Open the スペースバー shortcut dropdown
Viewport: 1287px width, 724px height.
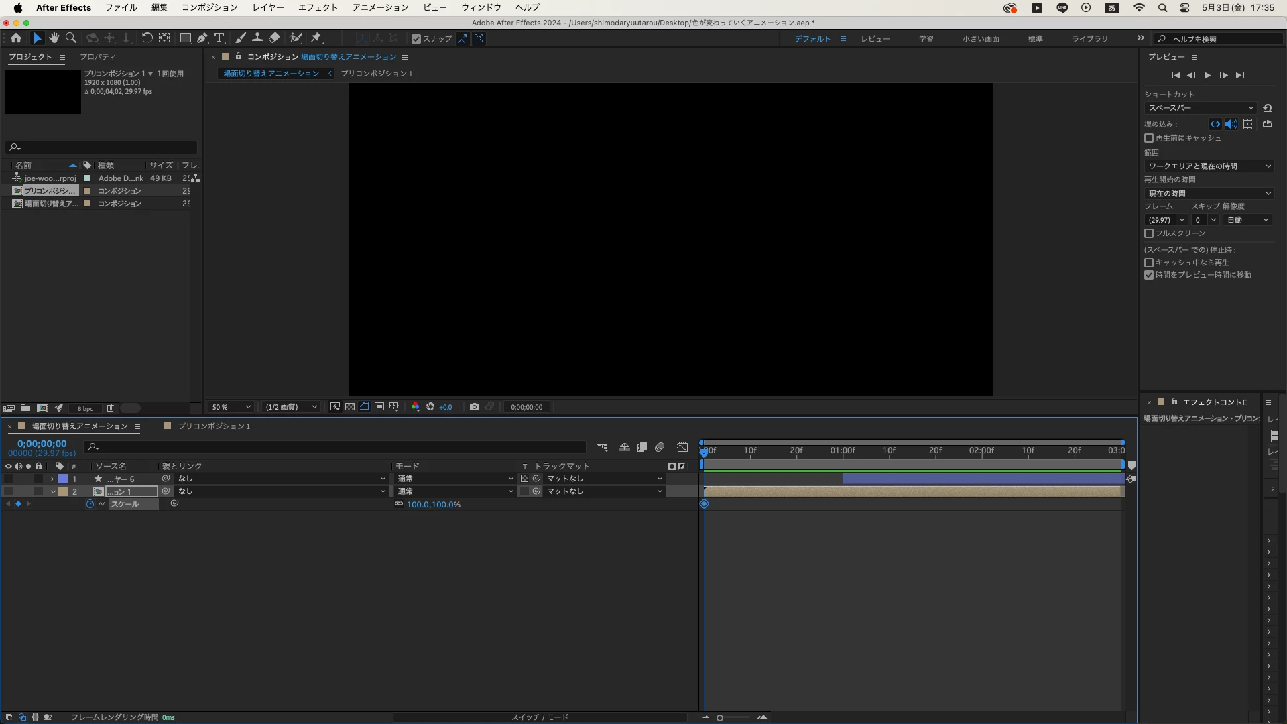pyautogui.click(x=1200, y=108)
